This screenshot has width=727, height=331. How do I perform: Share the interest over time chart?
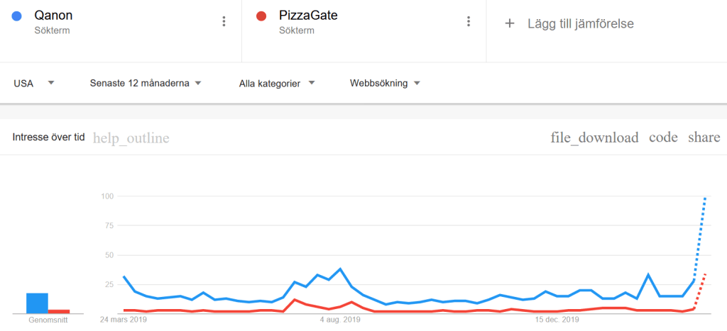[704, 138]
